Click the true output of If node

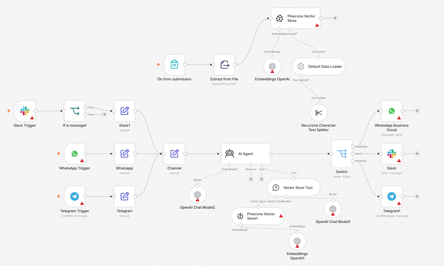pyautogui.click(x=85, y=107)
